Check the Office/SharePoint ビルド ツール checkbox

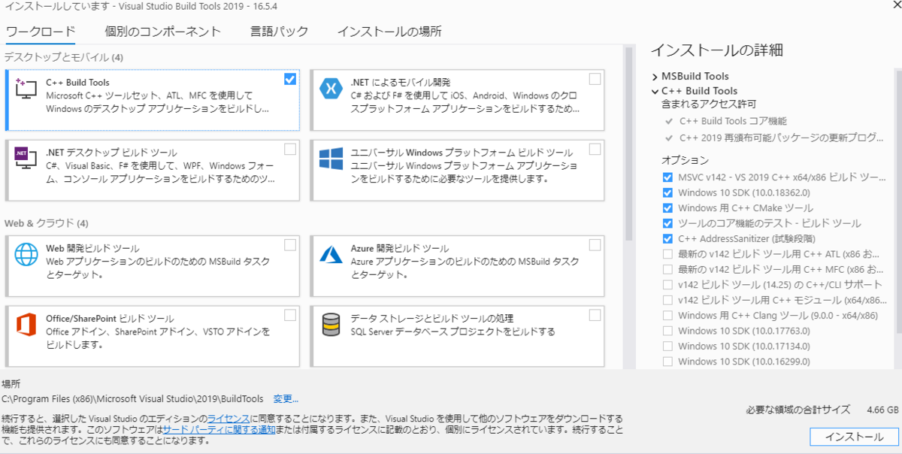pyautogui.click(x=290, y=315)
